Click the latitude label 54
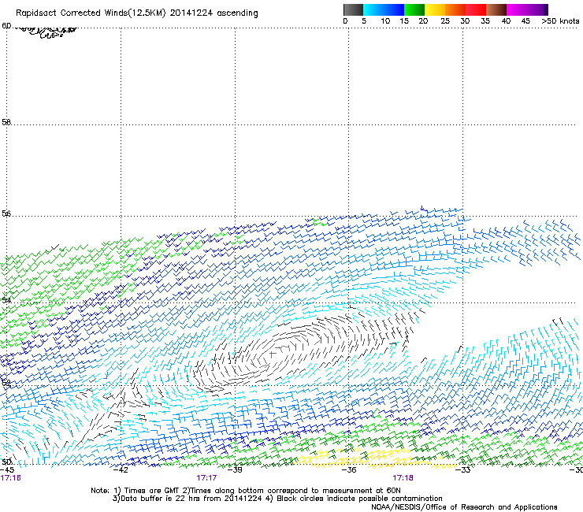 point(6,300)
